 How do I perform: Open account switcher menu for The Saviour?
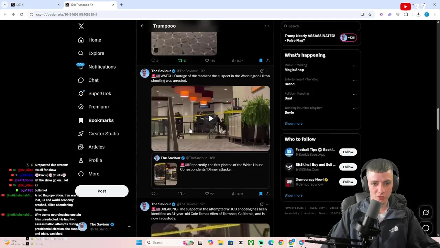(129, 227)
